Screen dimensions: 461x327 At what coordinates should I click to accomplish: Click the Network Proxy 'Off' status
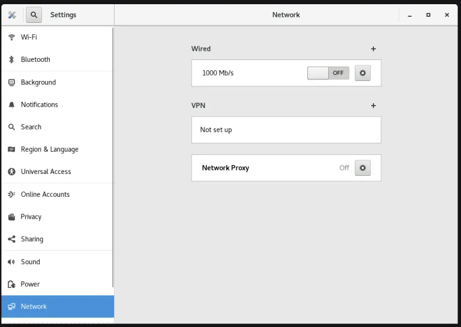pos(345,168)
